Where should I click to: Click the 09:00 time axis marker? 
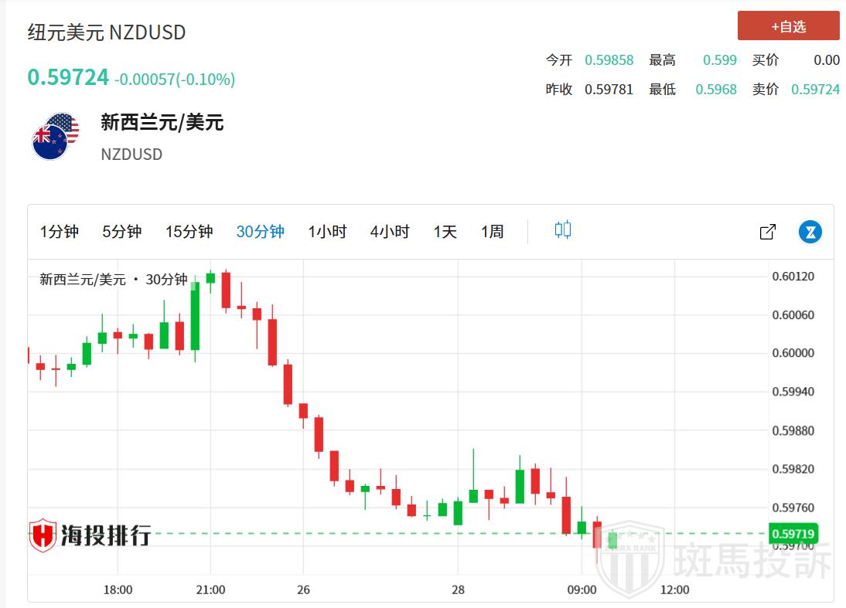click(582, 589)
